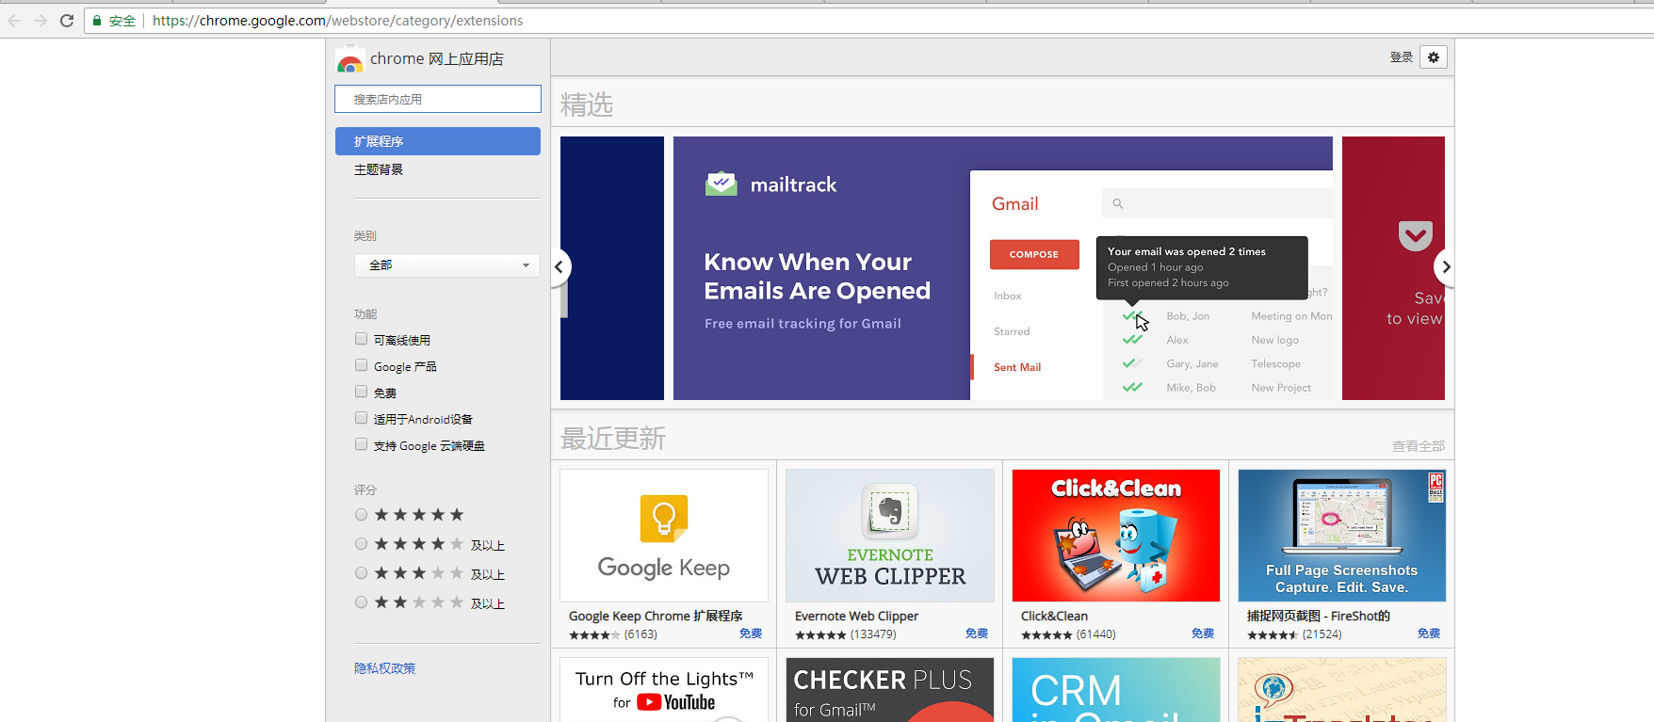Select the 扩展程序 sidebar item
This screenshot has height=722, width=1654.
point(438,141)
